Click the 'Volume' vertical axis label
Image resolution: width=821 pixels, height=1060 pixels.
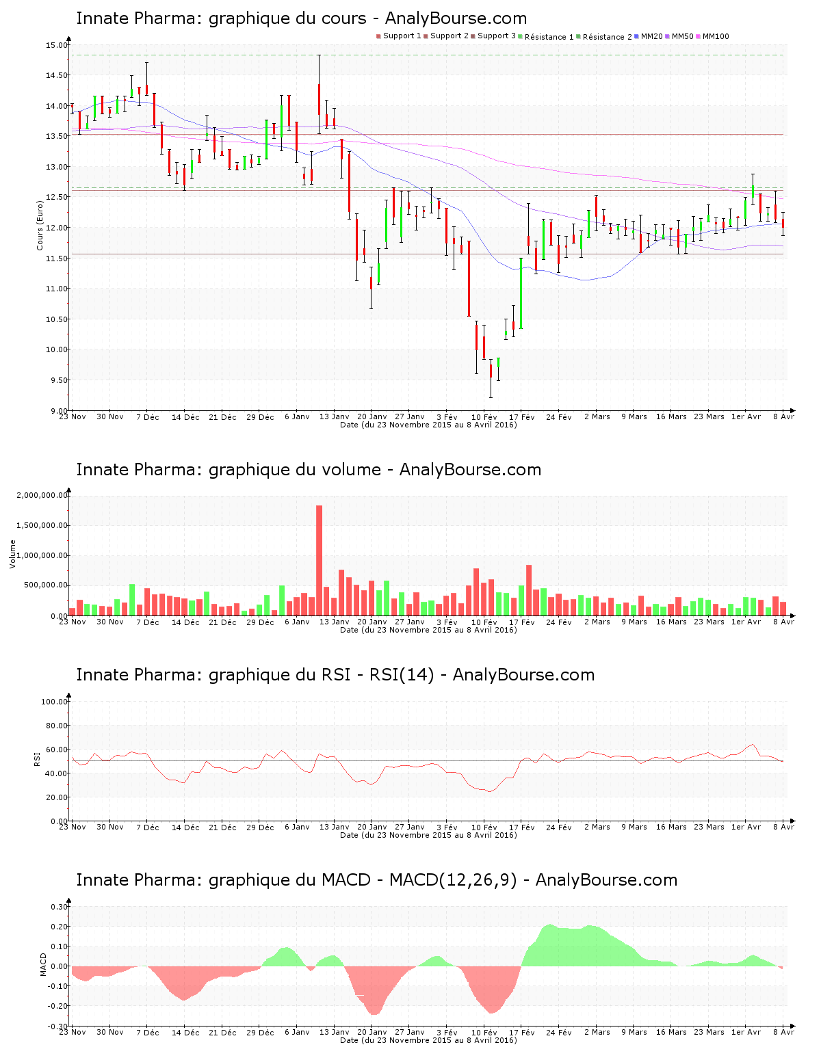tap(12, 554)
